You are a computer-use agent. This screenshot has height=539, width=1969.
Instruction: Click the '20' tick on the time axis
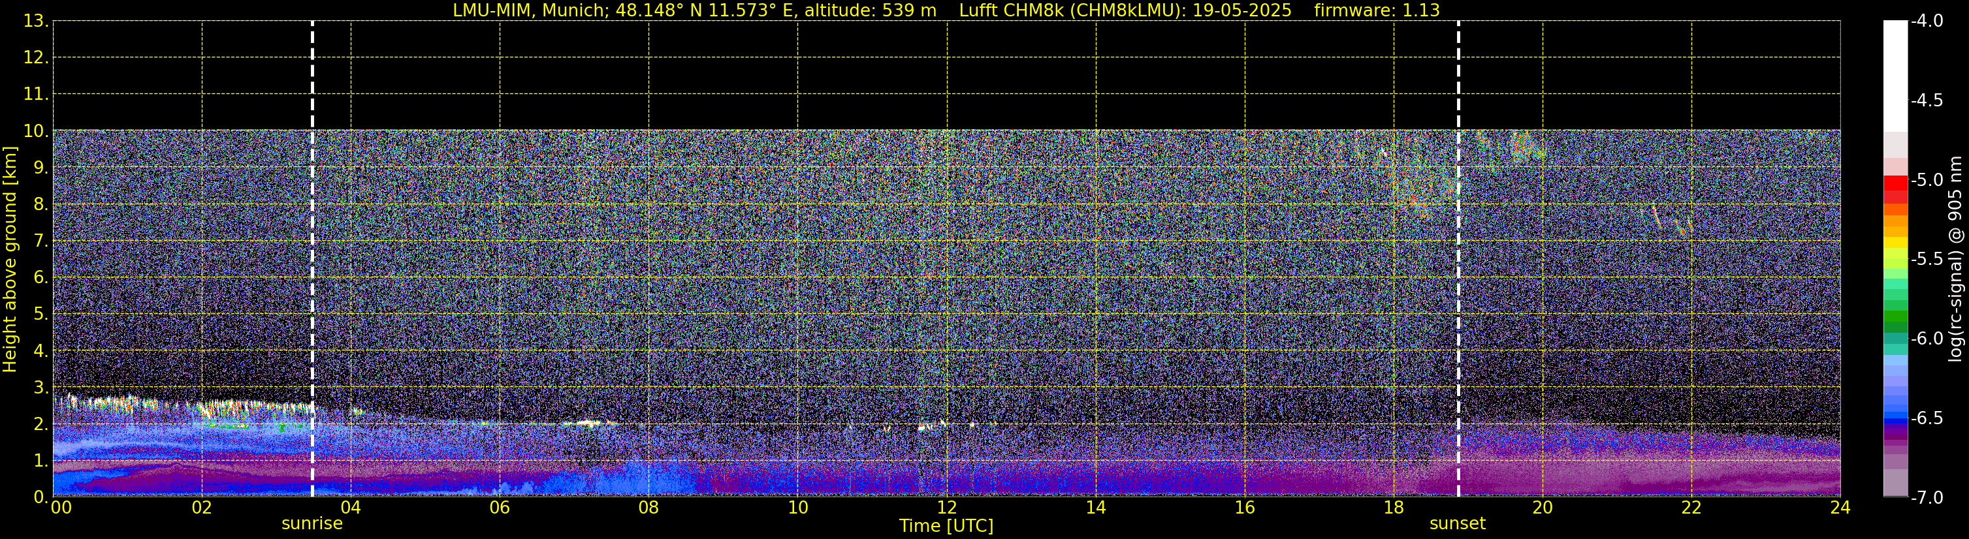(x=1543, y=508)
